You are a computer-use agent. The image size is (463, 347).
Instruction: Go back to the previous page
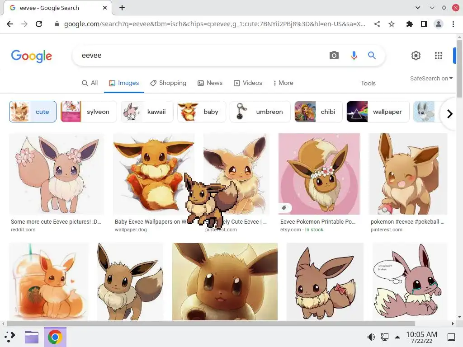click(10, 24)
